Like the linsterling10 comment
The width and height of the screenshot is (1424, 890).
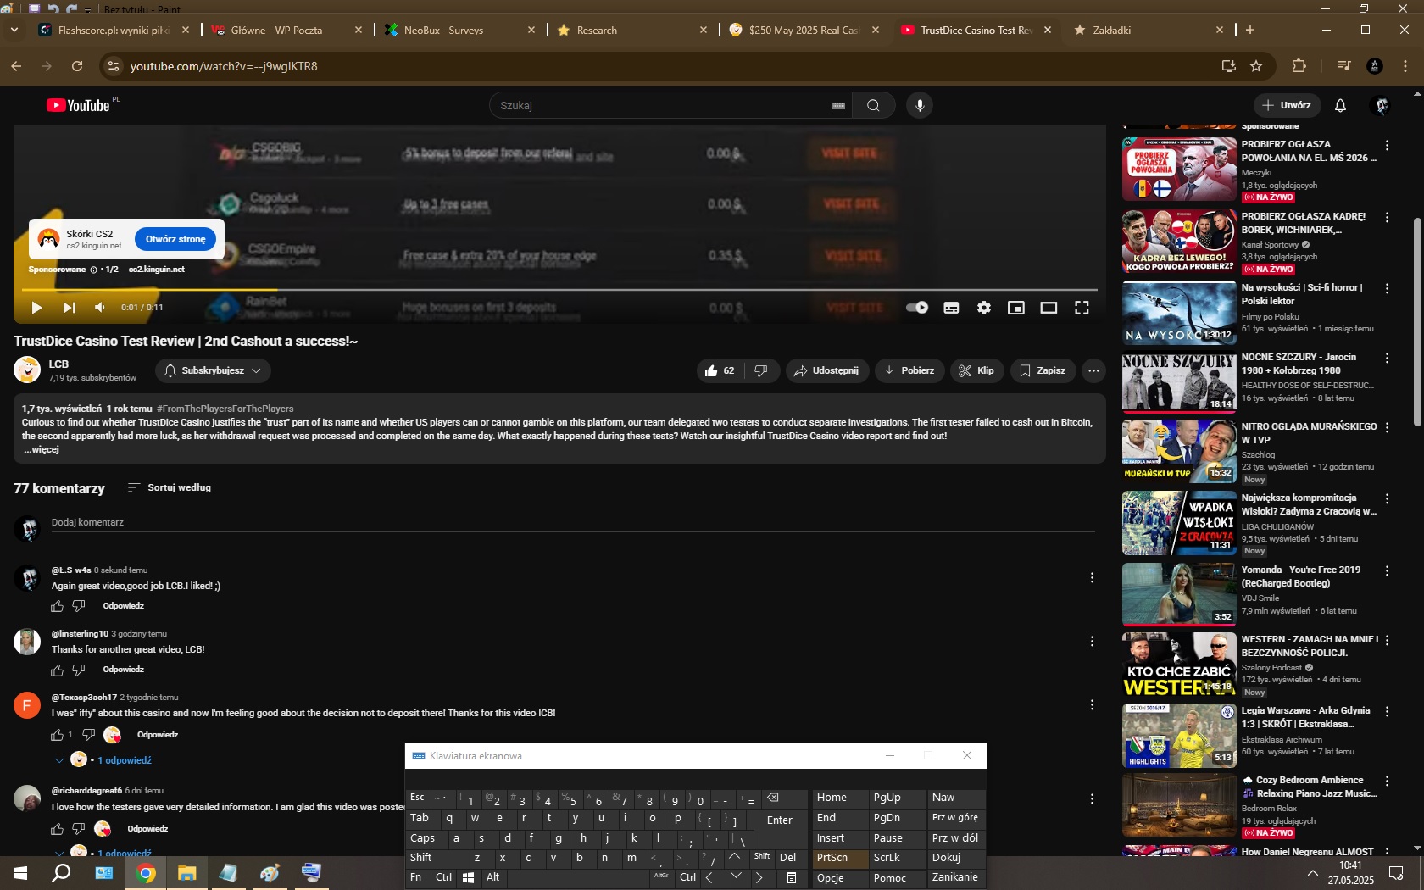click(x=57, y=670)
